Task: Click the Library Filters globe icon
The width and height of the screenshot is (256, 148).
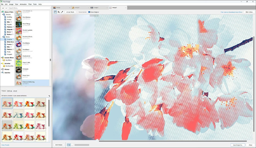Action: click(x=3, y=12)
